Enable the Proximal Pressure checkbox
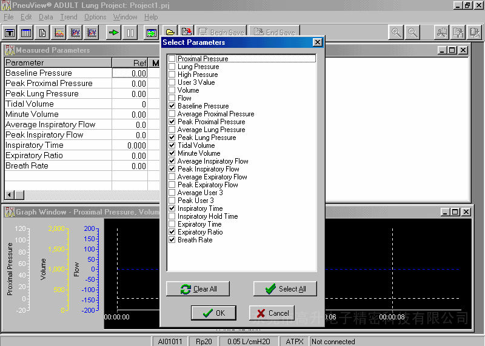 172,59
